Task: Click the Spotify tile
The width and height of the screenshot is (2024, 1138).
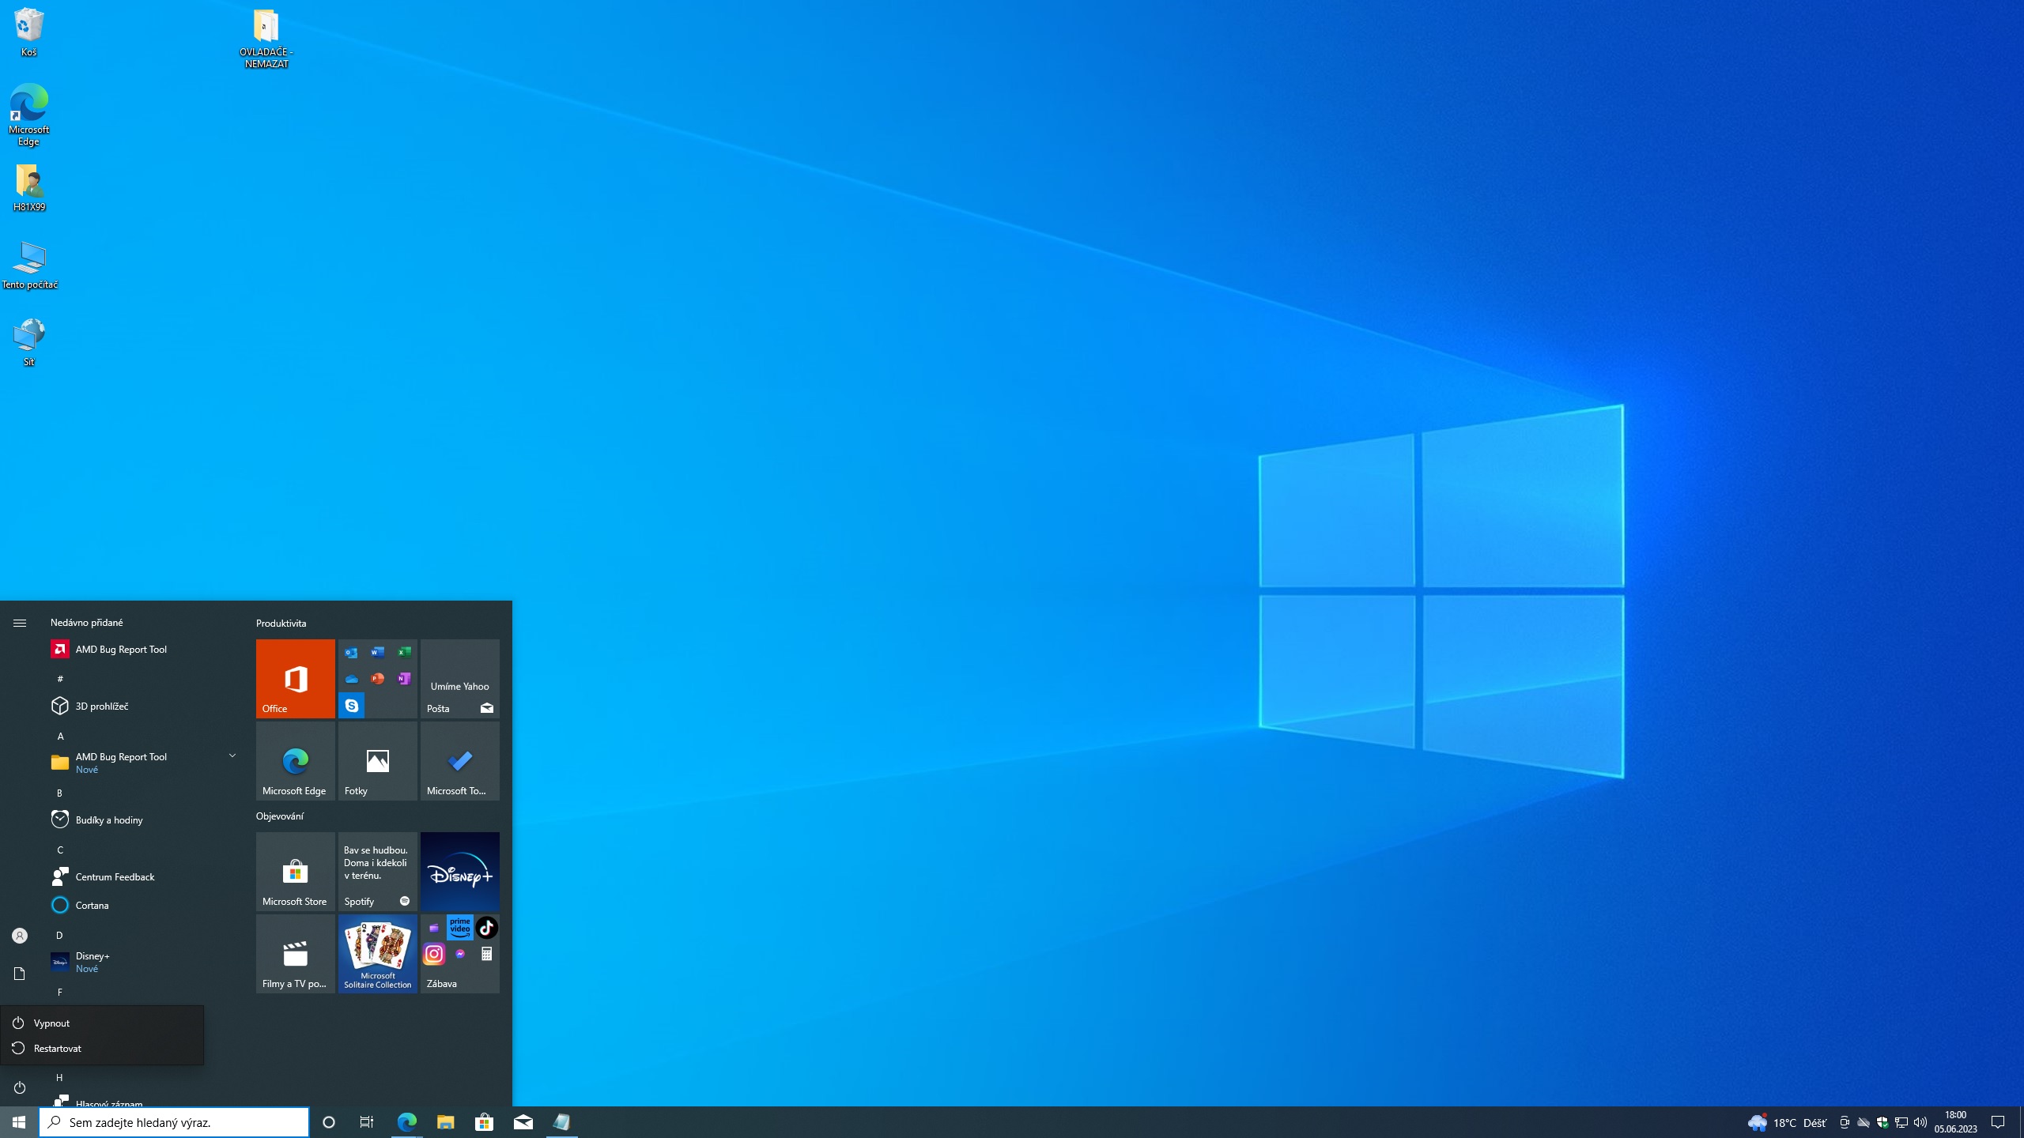Action: click(x=377, y=871)
